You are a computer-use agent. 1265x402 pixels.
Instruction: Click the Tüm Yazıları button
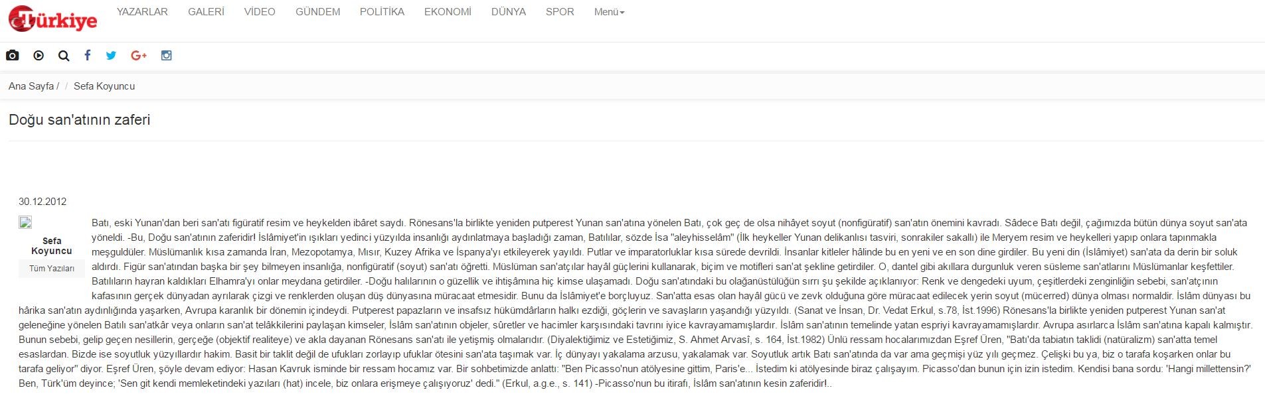click(52, 269)
